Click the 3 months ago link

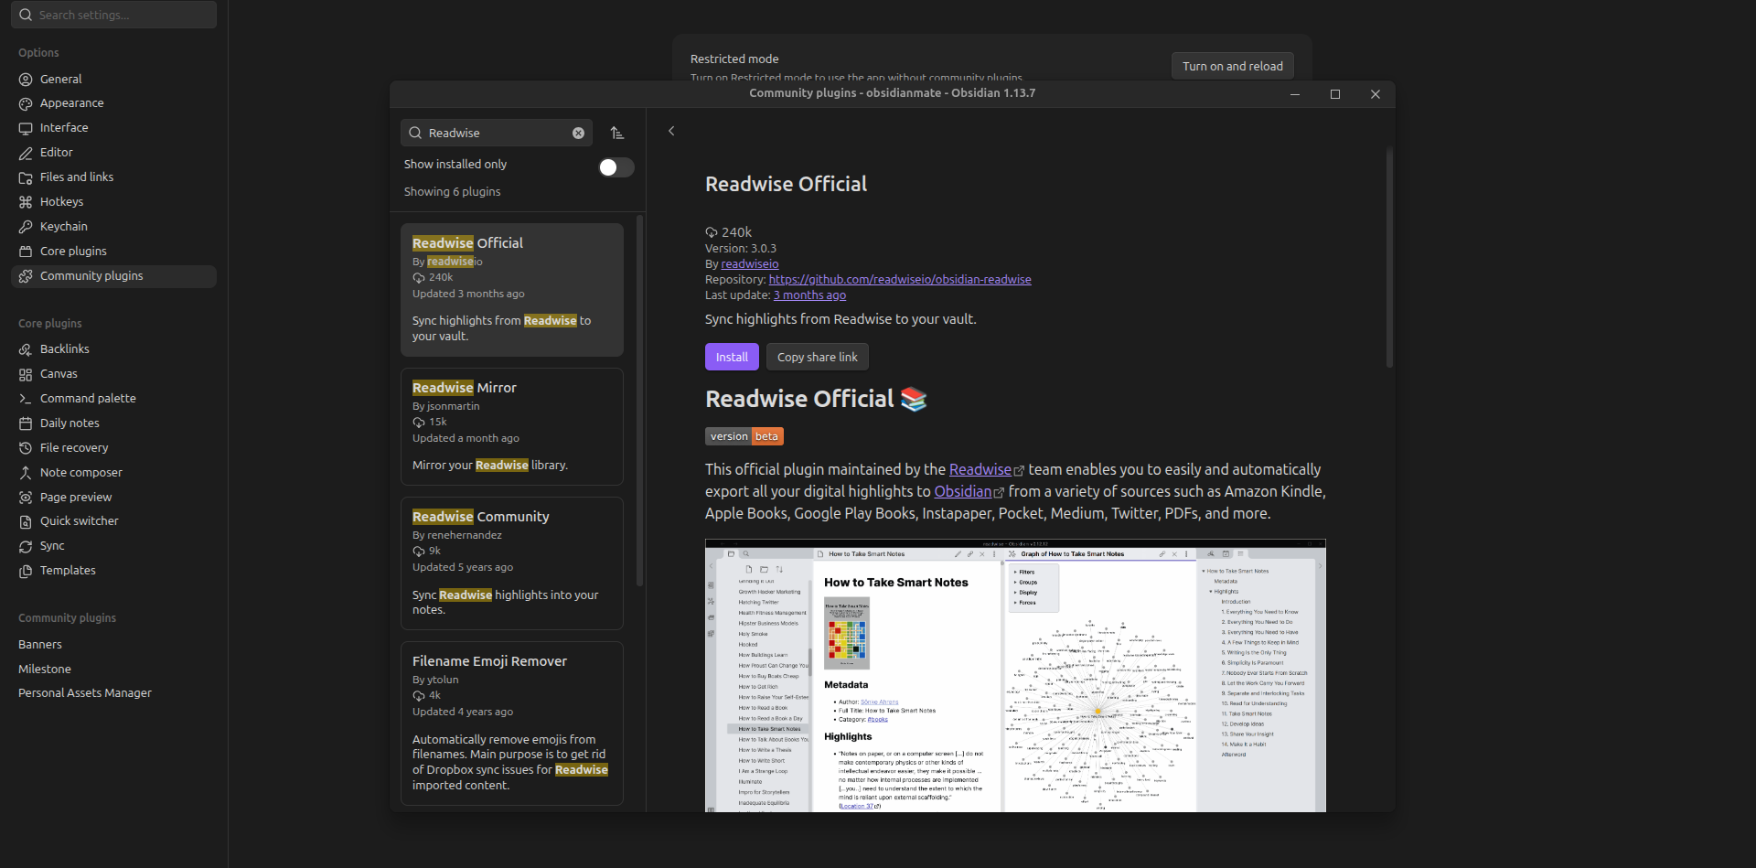click(809, 295)
